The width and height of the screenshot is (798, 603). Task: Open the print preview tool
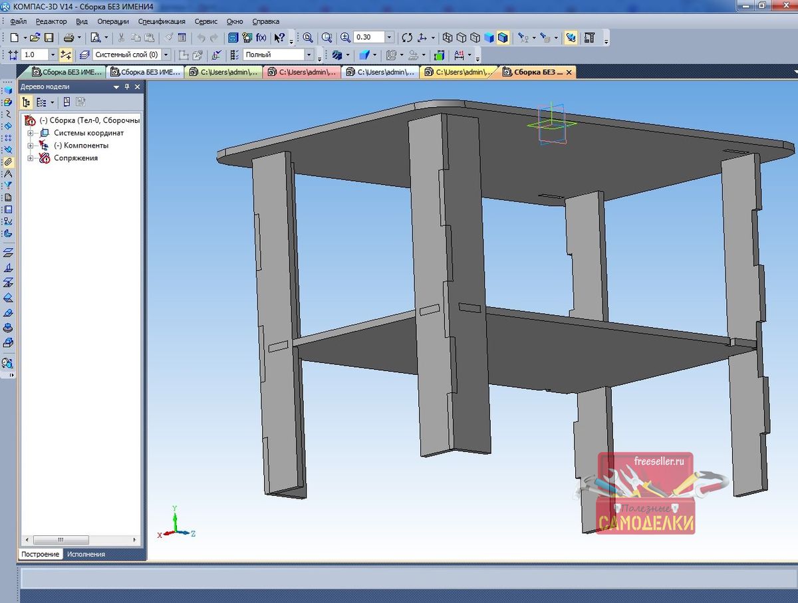point(96,38)
